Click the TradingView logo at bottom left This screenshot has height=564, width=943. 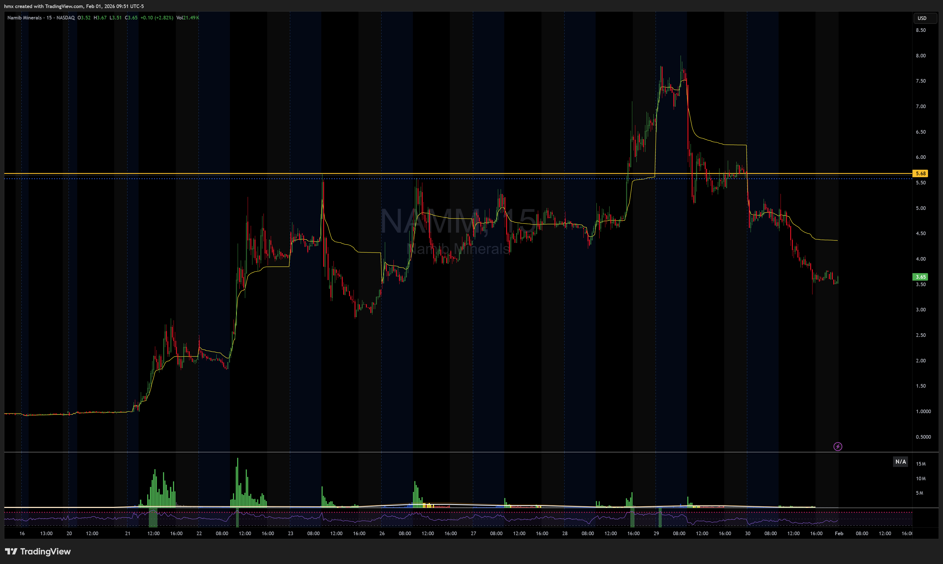click(38, 552)
